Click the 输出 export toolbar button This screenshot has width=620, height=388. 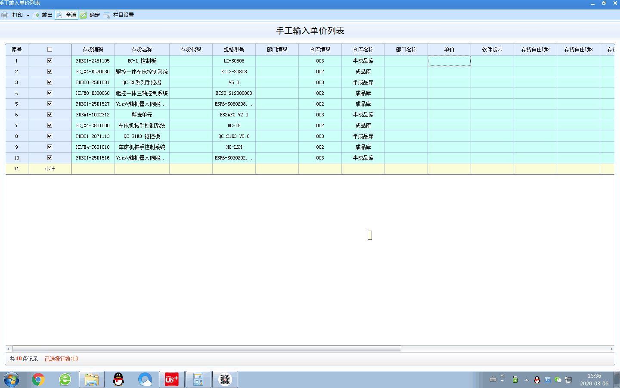coord(43,15)
